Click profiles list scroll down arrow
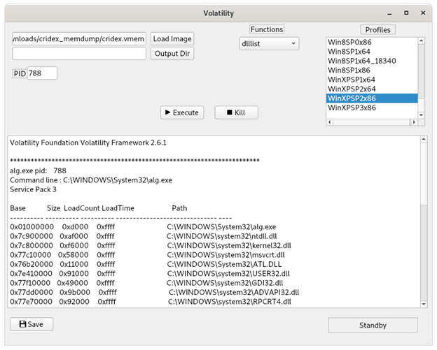This screenshot has width=437, height=350. tap(422, 115)
